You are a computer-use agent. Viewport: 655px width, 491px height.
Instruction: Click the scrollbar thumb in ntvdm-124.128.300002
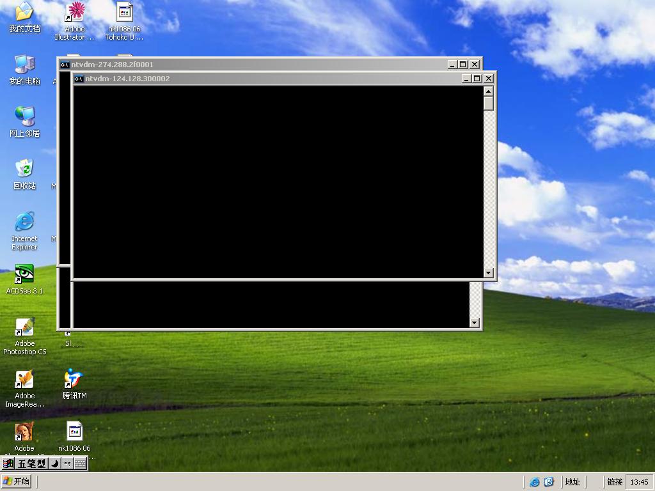pos(488,103)
